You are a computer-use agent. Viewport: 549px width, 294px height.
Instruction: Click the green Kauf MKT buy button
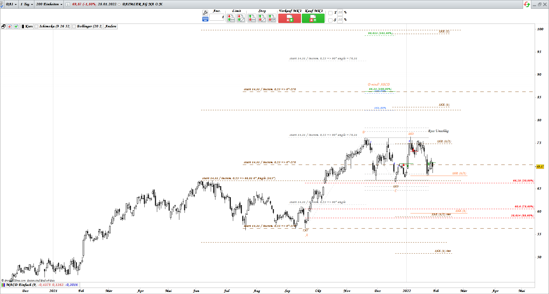(x=313, y=18)
